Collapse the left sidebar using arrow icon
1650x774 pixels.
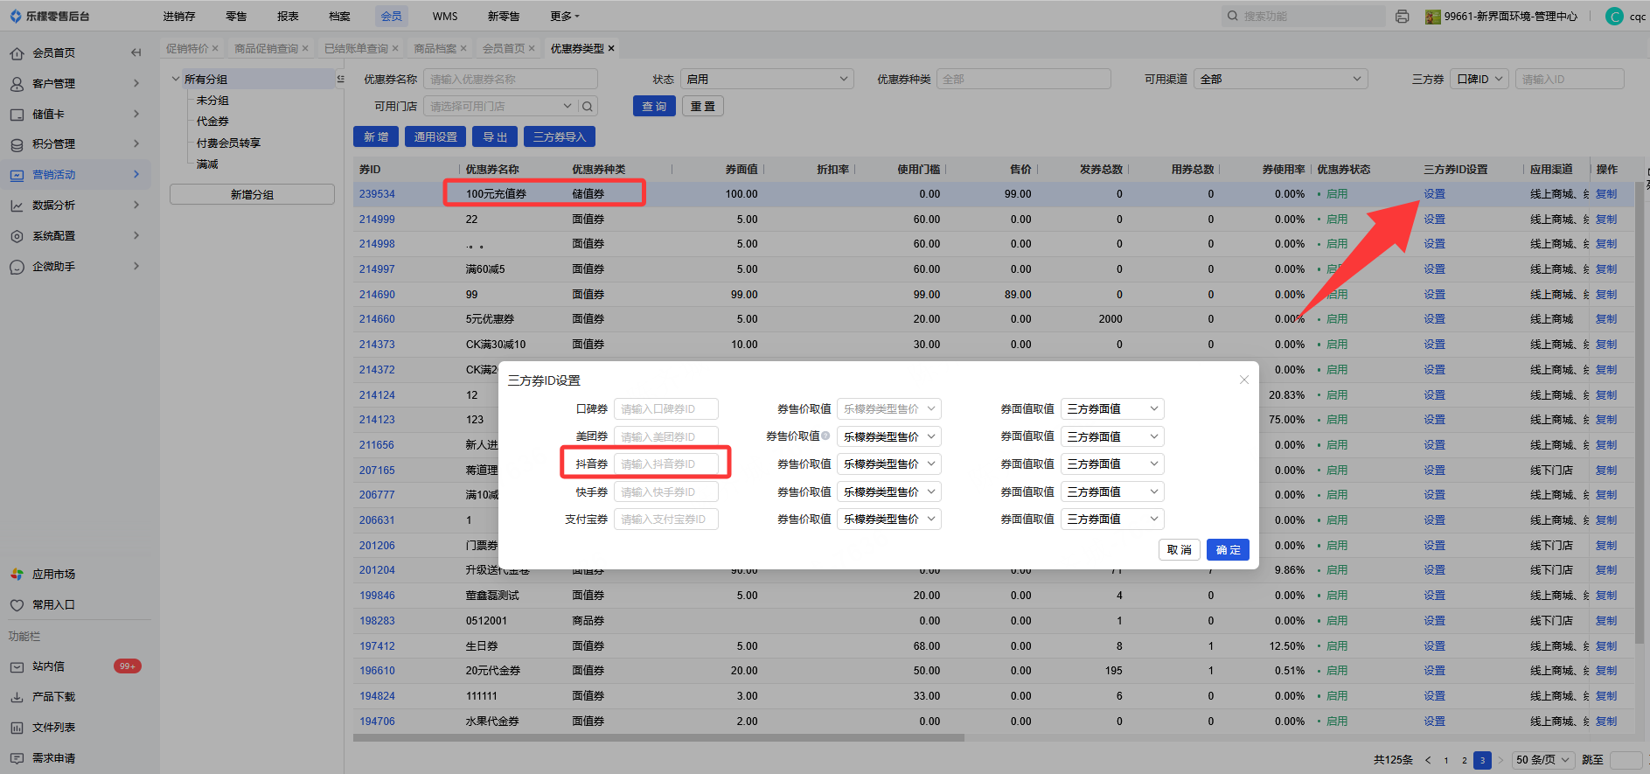(x=136, y=52)
